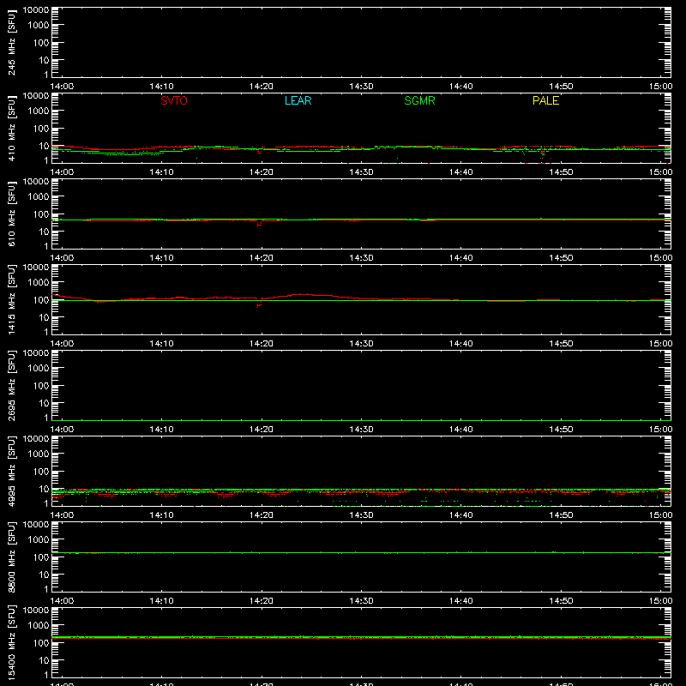
Task: Click 14:30 time label below 245 MHz panel
Action: [x=361, y=87]
